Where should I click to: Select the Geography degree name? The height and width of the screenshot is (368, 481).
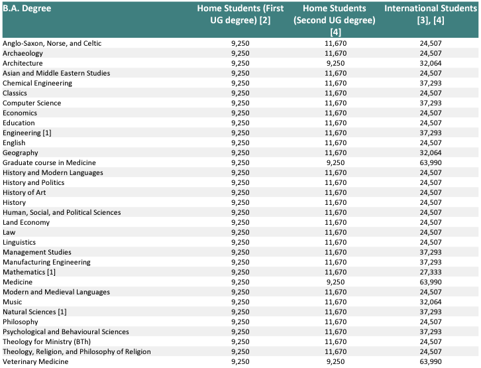pyautogui.click(x=21, y=153)
